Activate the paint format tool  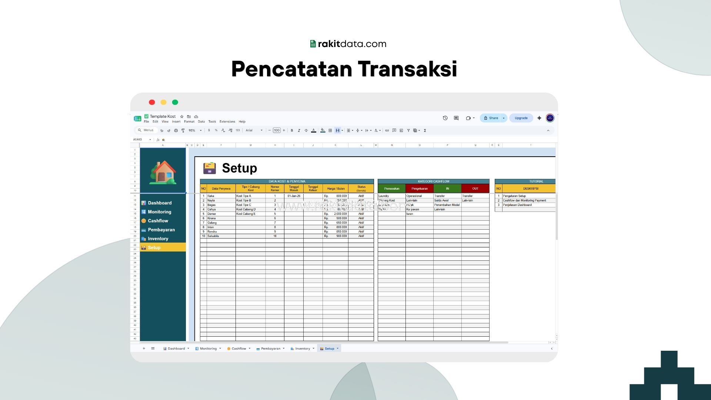pyautogui.click(x=183, y=130)
